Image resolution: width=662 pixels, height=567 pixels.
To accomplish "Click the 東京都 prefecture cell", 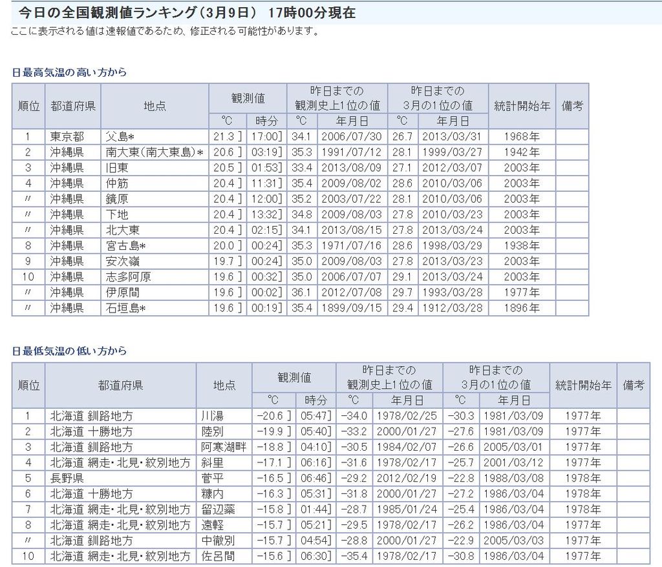I will 67,136.
